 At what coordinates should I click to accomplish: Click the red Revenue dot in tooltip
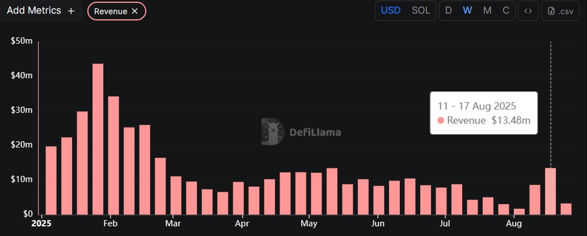(441, 120)
